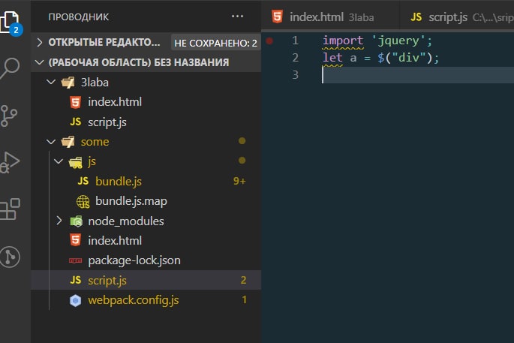This screenshot has height=343, width=514.
Task: Open Explorer panel more actions (three dots)
Action: (237, 16)
